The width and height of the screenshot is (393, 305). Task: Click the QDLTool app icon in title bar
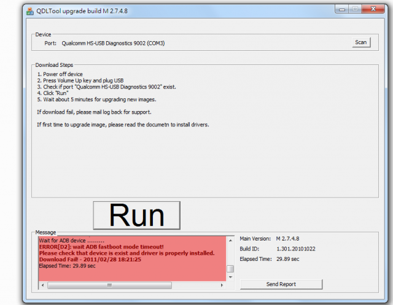click(x=30, y=11)
